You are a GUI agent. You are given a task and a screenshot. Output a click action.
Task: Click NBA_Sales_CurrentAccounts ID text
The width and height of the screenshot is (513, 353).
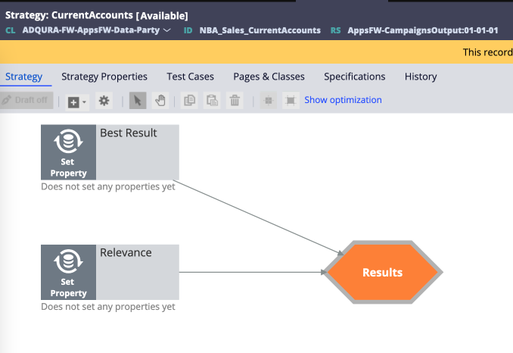point(260,30)
